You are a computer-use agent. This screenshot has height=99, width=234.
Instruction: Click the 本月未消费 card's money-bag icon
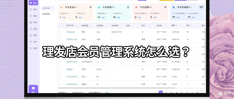[174, 7]
